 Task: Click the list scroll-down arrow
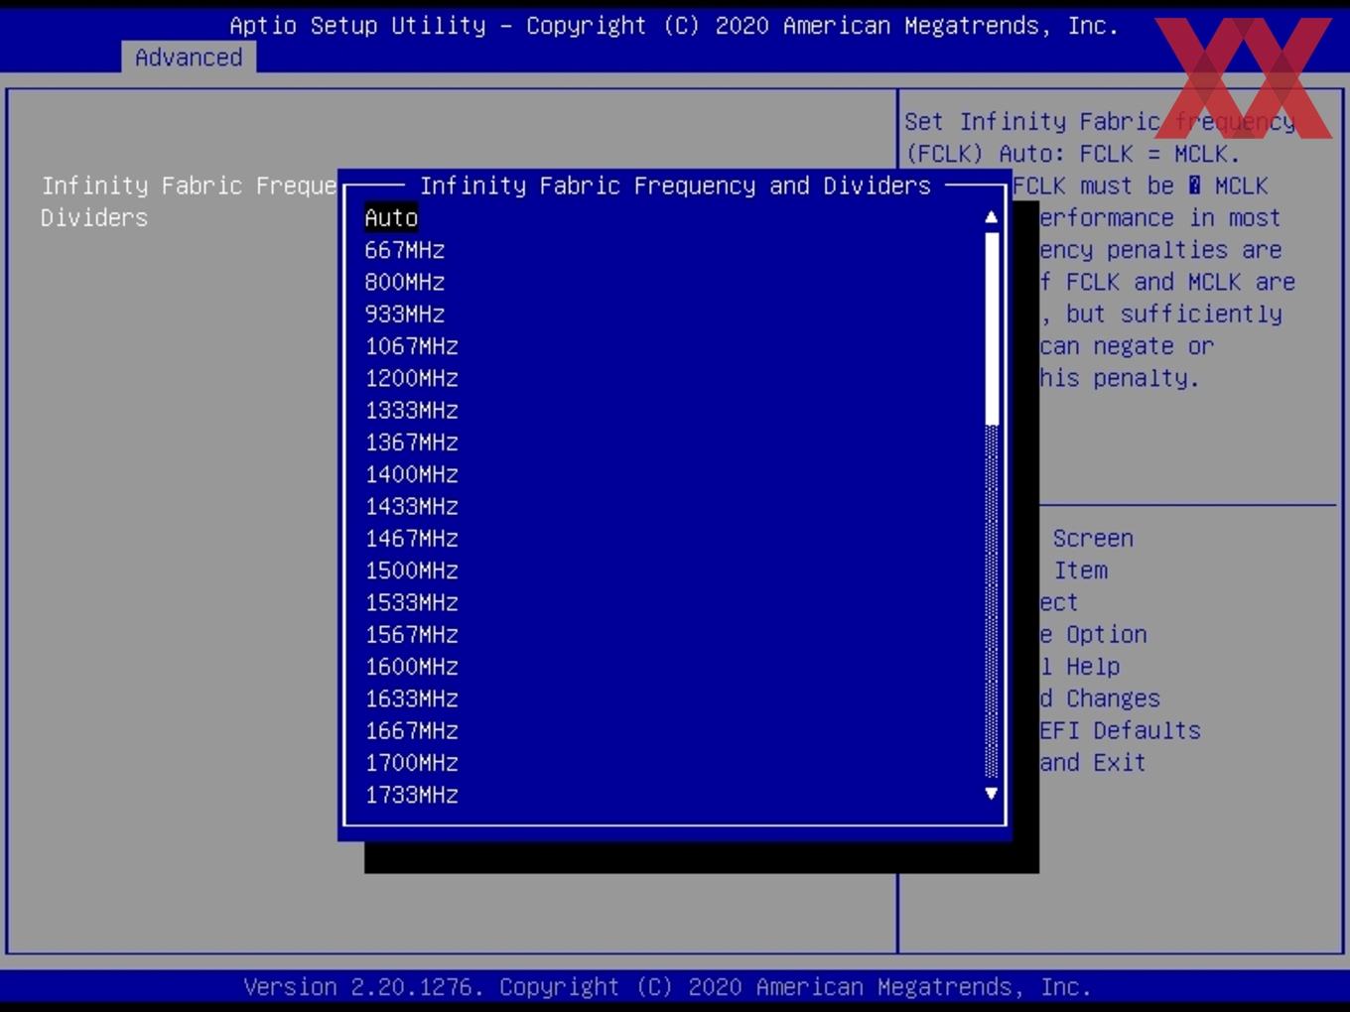(991, 793)
